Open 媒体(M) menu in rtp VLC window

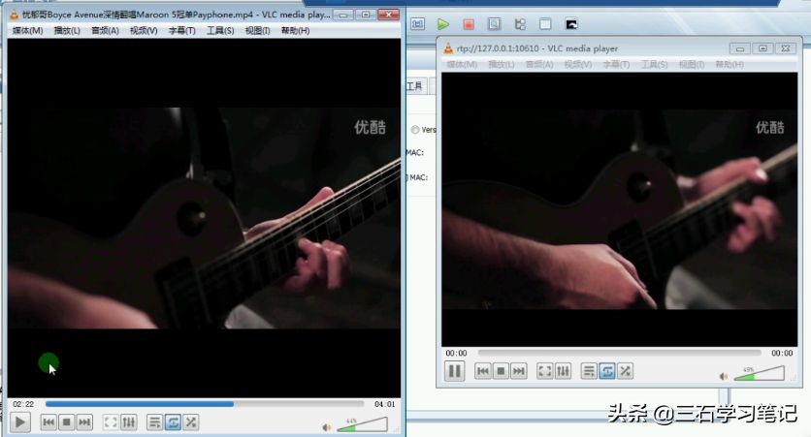click(462, 64)
